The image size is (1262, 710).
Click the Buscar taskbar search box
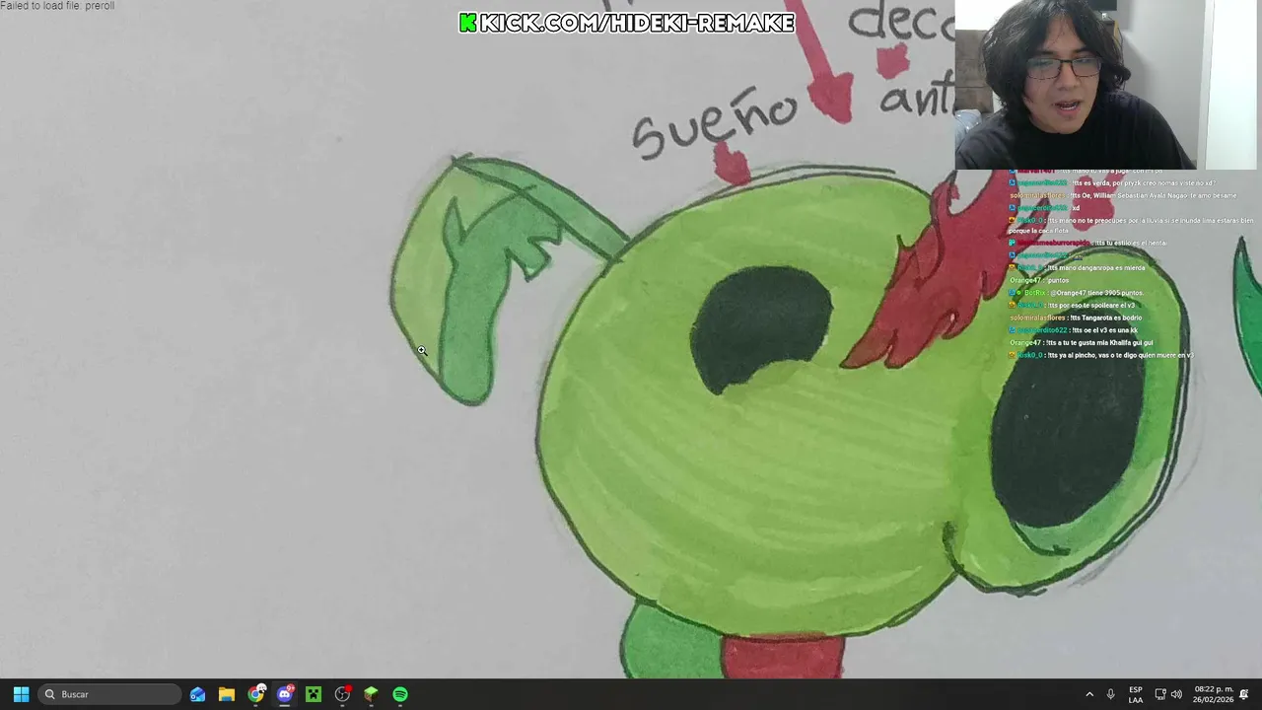(110, 694)
